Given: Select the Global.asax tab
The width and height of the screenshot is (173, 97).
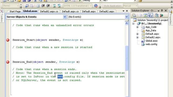Looking at the screenshot, I should (x=30, y=11).
